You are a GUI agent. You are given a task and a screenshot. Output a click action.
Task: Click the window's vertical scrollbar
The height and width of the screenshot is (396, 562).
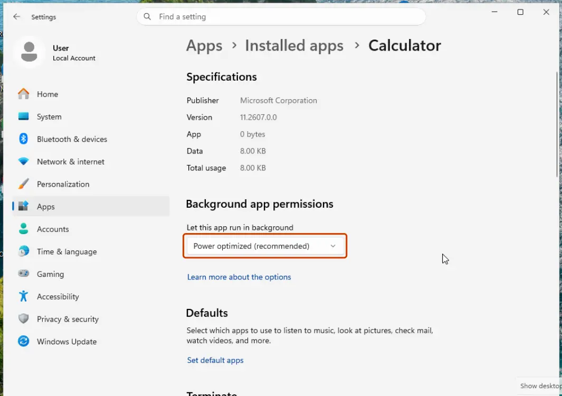click(557, 123)
